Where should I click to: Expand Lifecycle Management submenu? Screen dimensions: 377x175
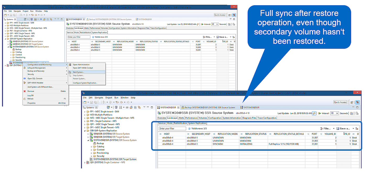point(37,68)
